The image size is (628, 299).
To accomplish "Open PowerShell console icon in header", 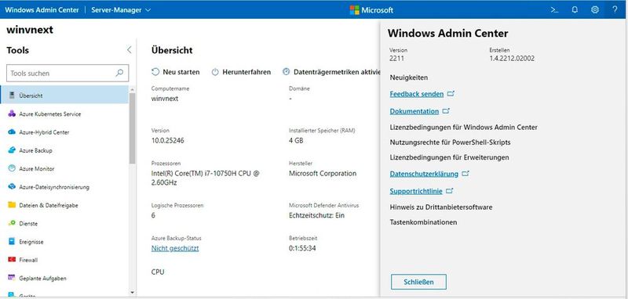I will (x=555, y=10).
